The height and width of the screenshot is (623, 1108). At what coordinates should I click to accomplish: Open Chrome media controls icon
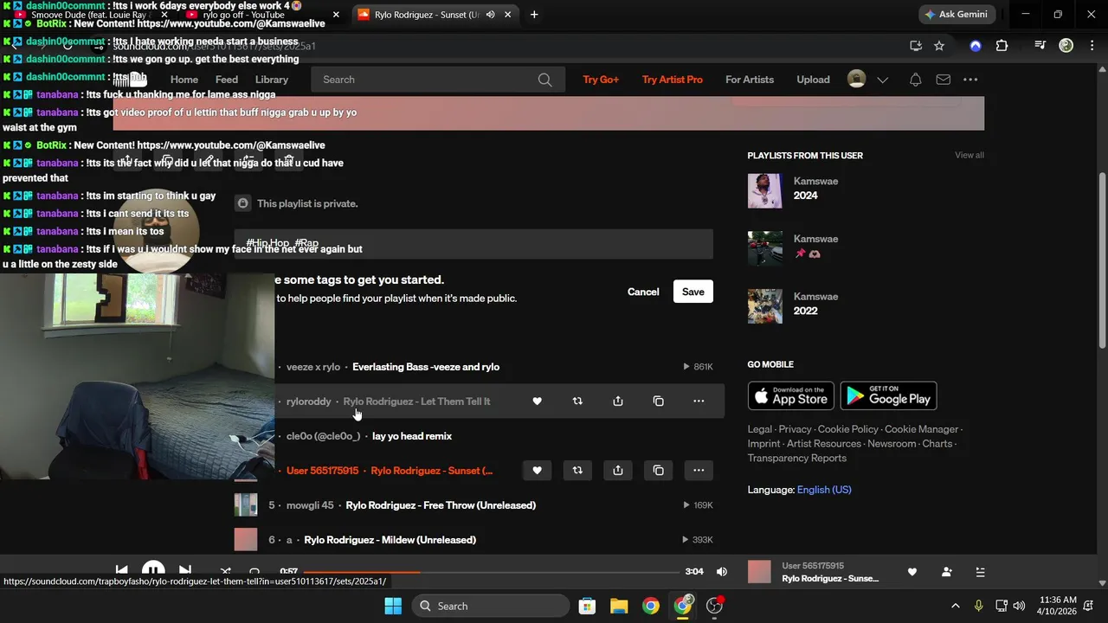pyautogui.click(x=1041, y=46)
